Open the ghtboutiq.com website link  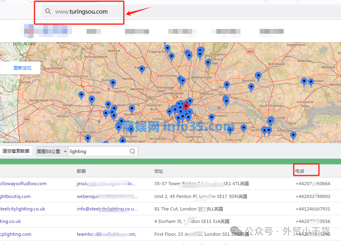[15, 196]
